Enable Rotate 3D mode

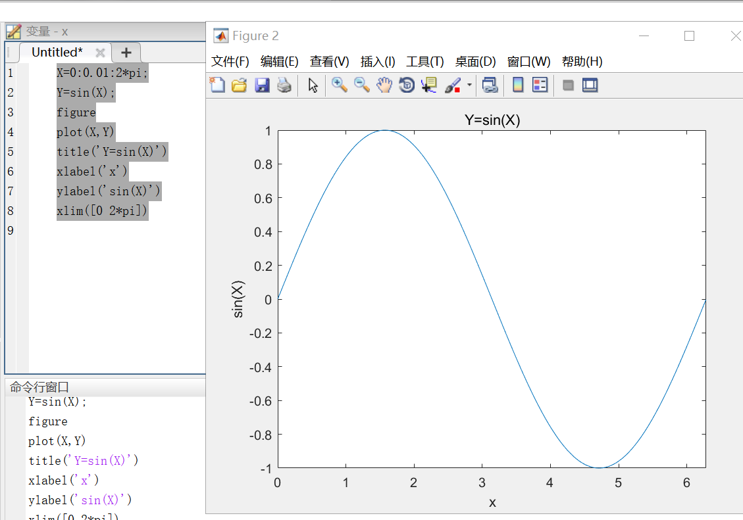point(406,85)
